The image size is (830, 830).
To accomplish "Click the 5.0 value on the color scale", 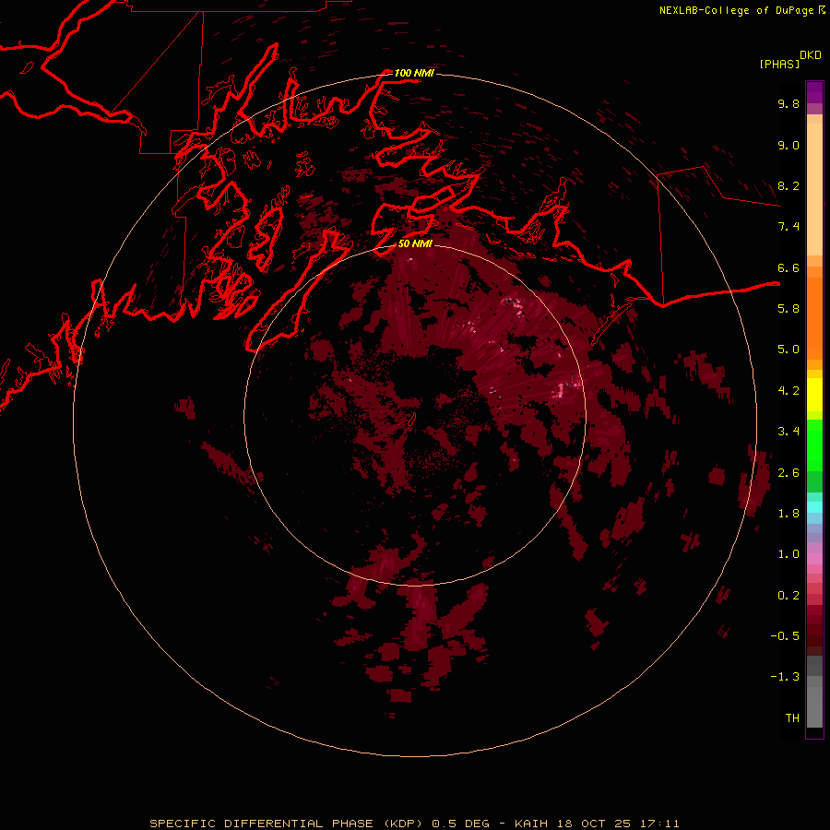I will 788,350.
